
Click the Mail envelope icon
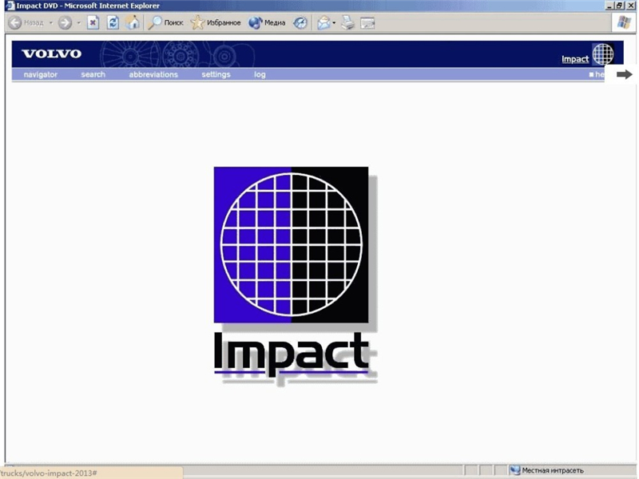(323, 22)
